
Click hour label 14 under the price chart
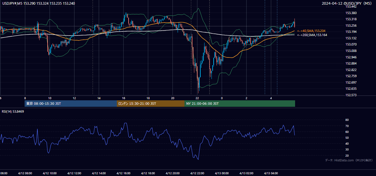[x=99, y=98]
